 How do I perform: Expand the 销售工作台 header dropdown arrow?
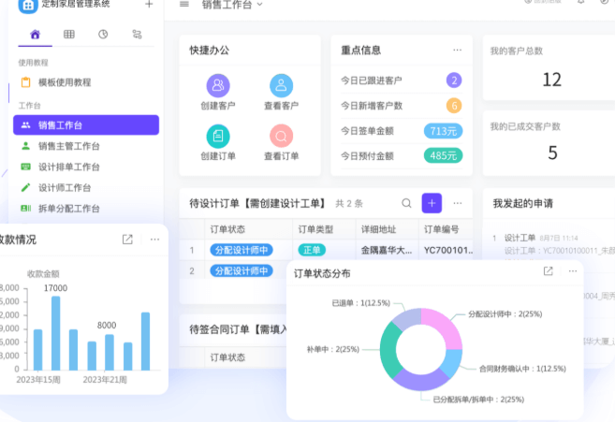click(259, 5)
